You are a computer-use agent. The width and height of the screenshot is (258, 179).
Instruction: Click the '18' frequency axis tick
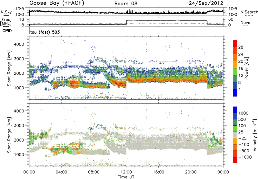click(22, 19)
